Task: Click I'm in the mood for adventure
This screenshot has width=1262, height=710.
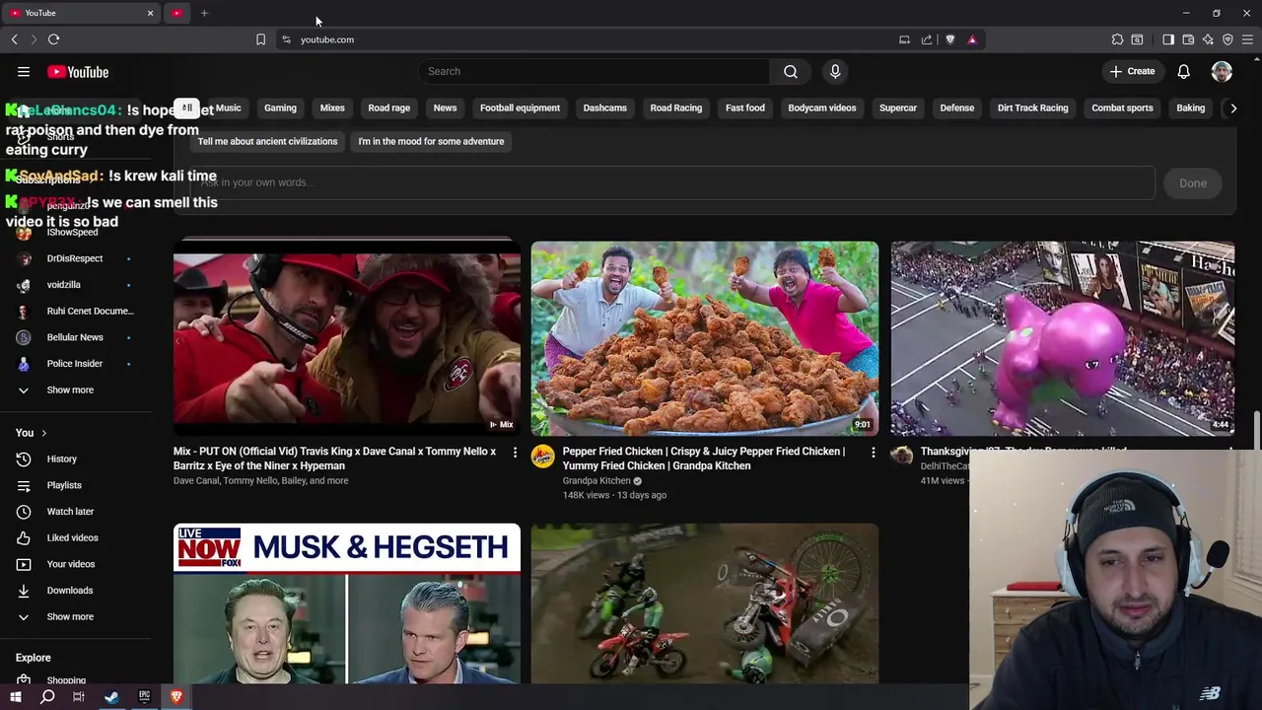Action: tap(431, 141)
